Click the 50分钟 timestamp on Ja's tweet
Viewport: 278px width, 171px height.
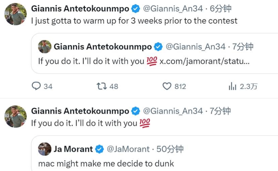click(170, 149)
